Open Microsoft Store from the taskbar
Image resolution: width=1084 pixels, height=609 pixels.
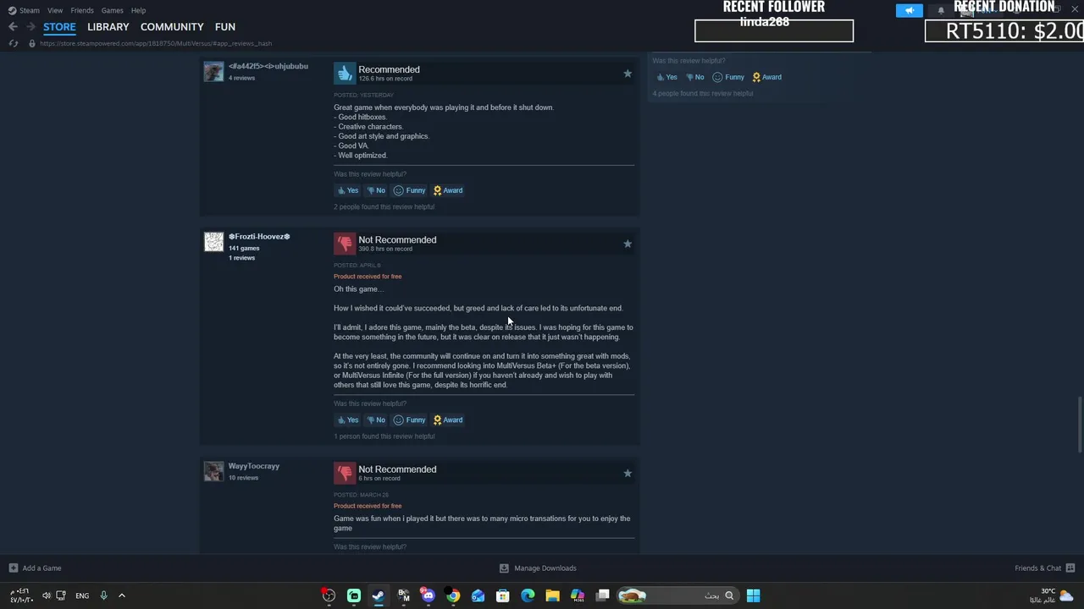click(x=503, y=595)
